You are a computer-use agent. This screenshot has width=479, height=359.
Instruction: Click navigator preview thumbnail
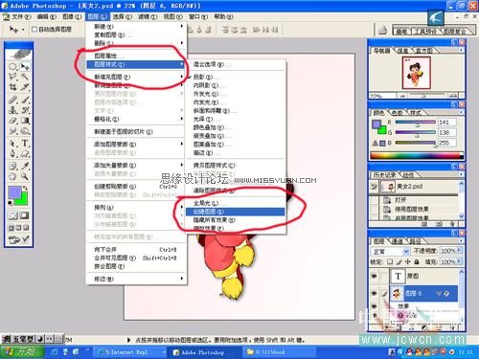coord(416,73)
